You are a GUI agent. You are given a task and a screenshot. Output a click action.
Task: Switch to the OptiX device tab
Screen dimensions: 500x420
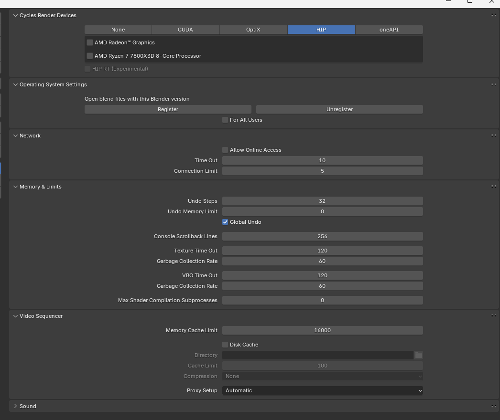point(253,30)
